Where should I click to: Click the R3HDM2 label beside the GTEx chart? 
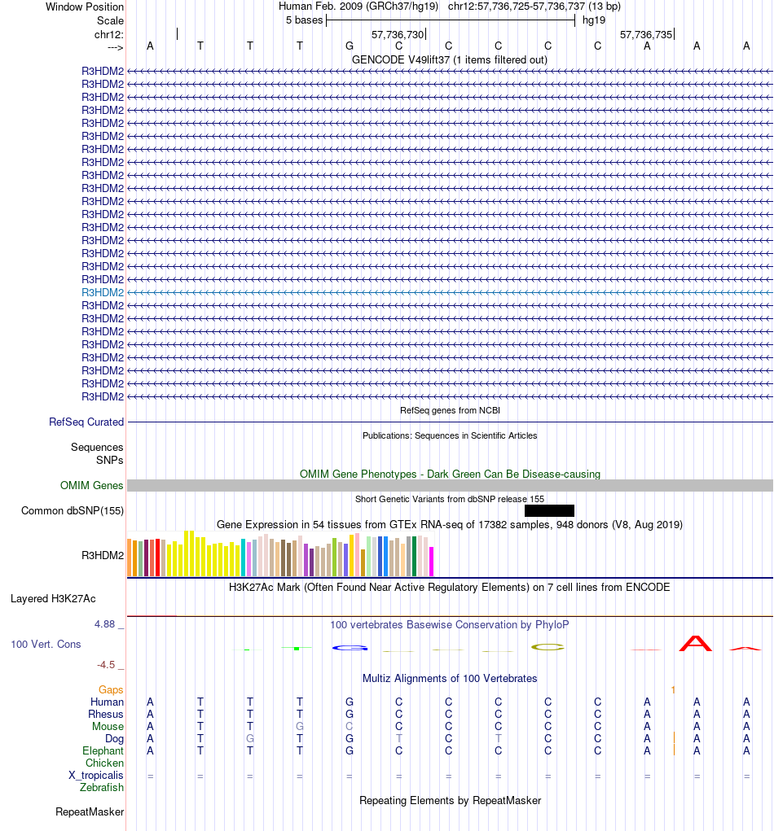tap(103, 555)
